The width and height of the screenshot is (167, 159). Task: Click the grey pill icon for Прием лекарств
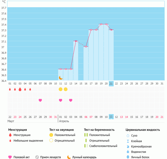(37, 157)
